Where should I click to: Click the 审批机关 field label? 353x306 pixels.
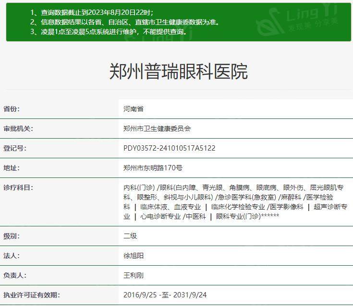click(x=18, y=129)
